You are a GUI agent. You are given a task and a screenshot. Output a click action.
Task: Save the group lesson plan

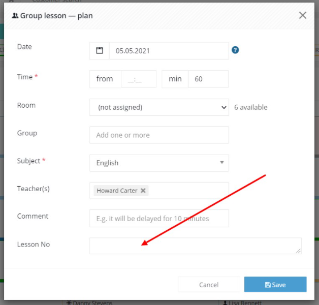click(275, 285)
